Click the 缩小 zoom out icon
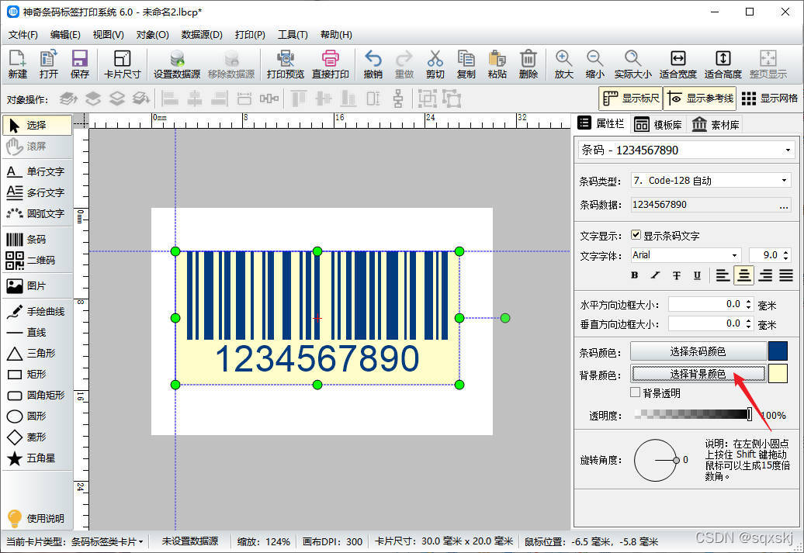804x553 pixels. [594, 64]
